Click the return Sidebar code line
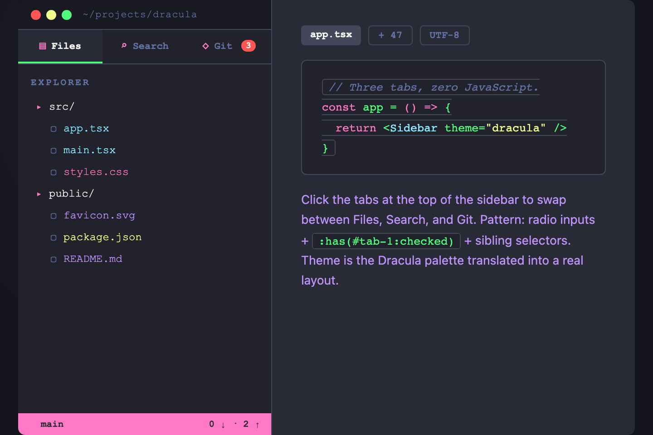 [x=444, y=128]
